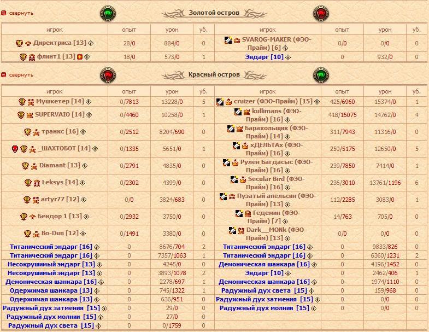Click experience value 418/16075 for kullimans
The height and width of the screenshot is (332, 429).
coord(342,115)
